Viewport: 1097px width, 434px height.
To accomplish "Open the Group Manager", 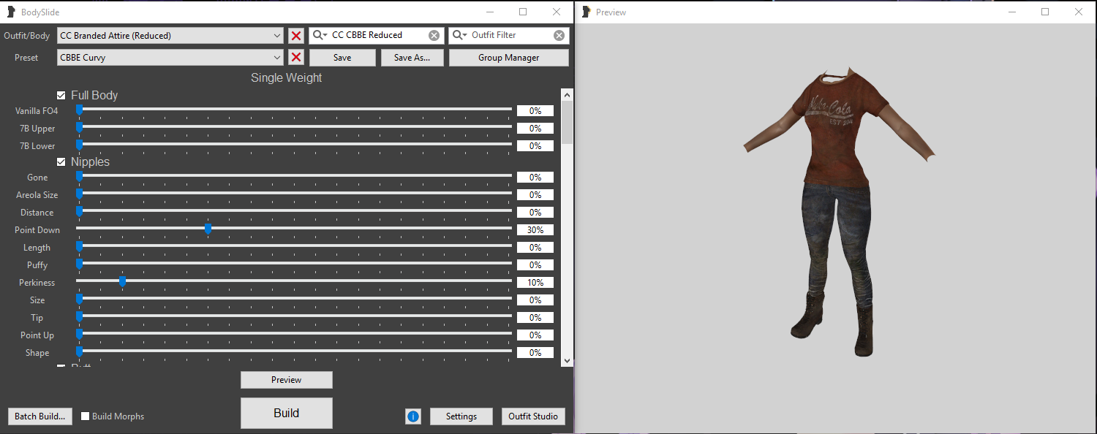I will point(508,58).
